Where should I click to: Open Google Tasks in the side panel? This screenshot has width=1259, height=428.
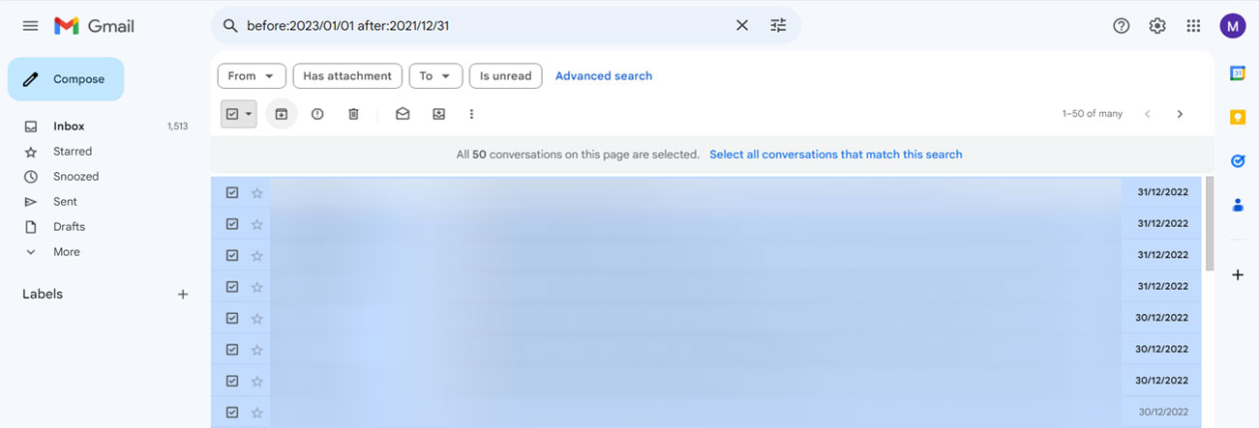(1237, 161)
